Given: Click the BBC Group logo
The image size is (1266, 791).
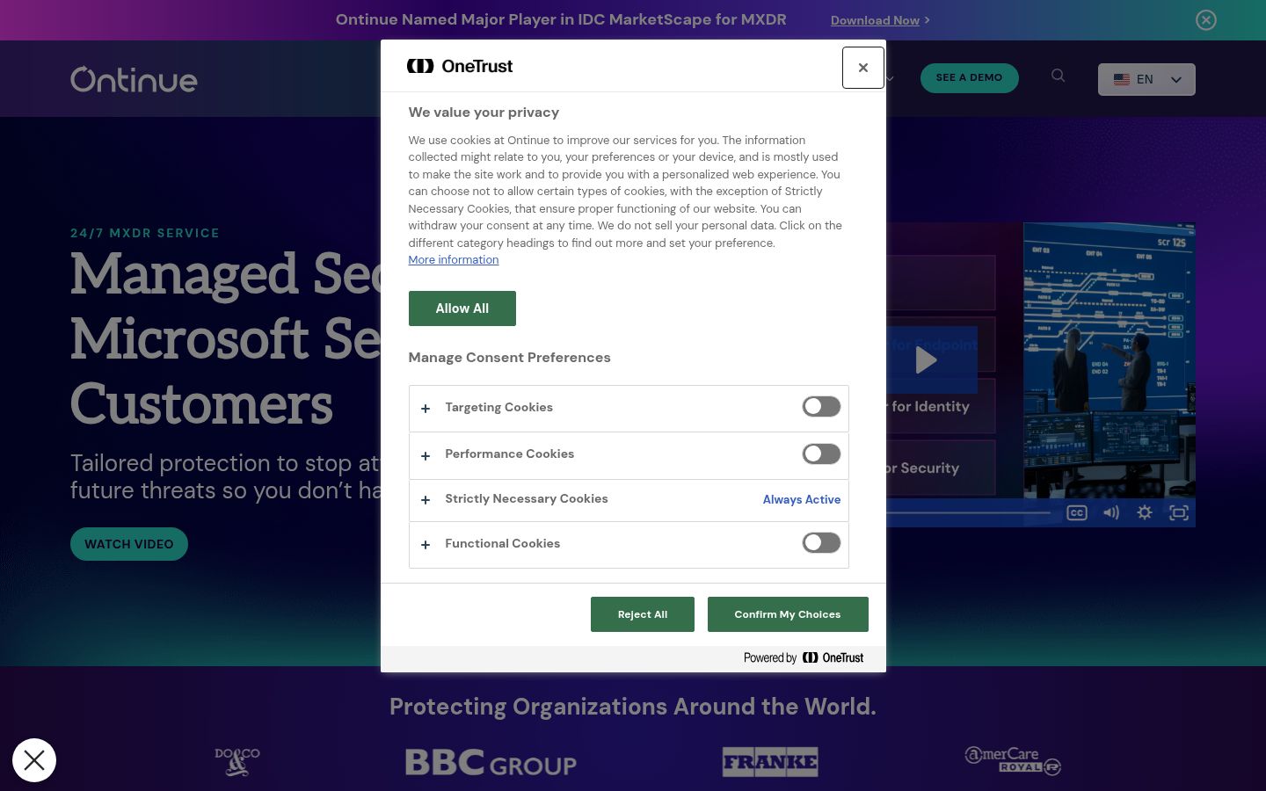Looking at the screenshot, I should [491, 762].
